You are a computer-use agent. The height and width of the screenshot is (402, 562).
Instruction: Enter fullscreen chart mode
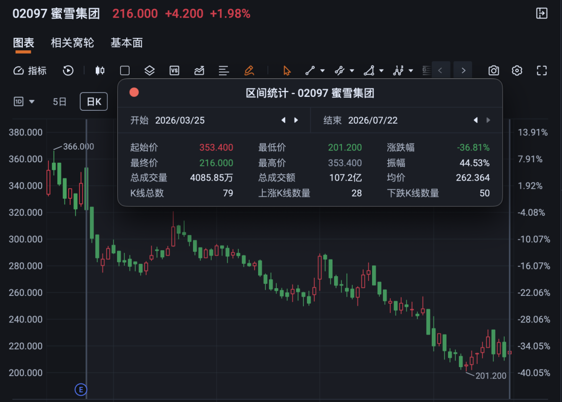tap(542, 71)
